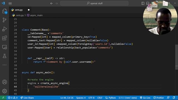Viewport: 178px width, 100px height.
Task: Place cursor on line number 44
Action: [x=16, y=87]
